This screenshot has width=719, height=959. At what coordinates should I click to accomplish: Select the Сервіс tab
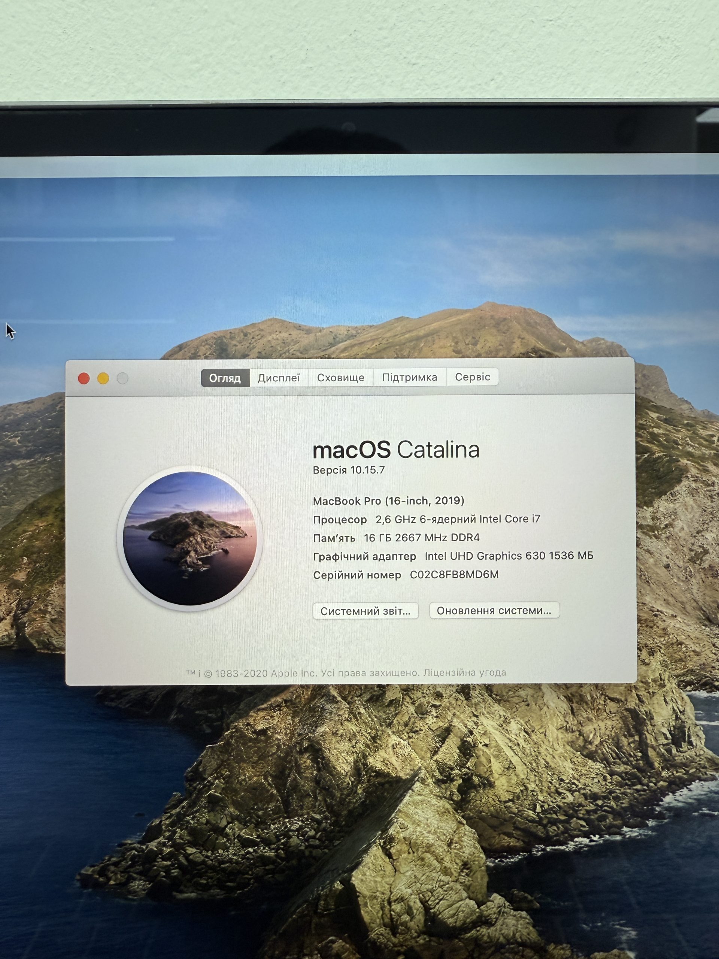[472, 377]
